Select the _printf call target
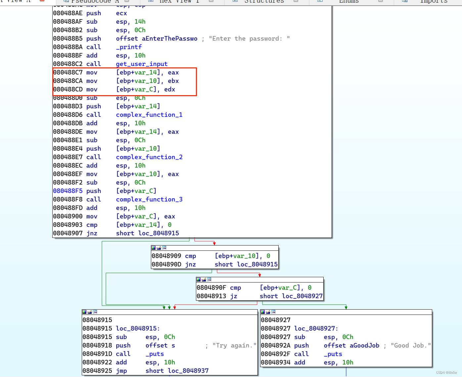The image size is (462, 377). [x=129, y=47]
